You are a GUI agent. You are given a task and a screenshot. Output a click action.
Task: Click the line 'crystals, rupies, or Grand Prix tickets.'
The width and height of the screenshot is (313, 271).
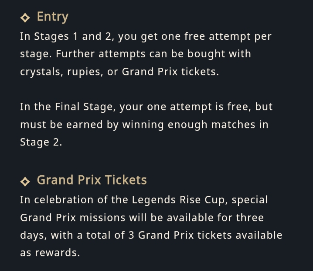click(x=119, y=72)
